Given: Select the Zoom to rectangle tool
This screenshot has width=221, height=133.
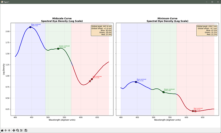Looking at the screenshot, I should click(x=18, y=130).
